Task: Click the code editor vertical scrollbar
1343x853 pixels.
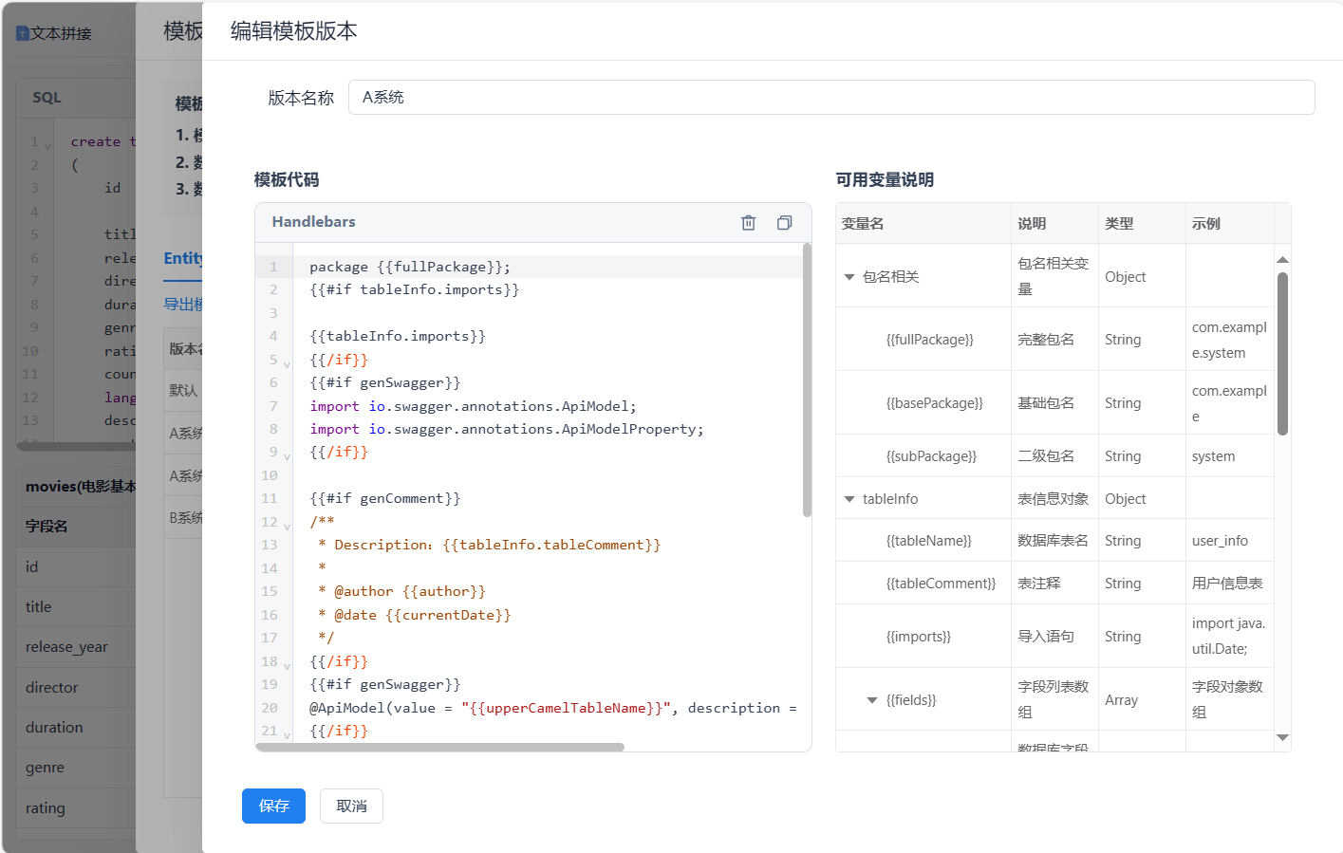Action: click(x=807, y=380)
